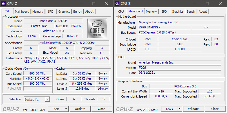Click Chipset name 'Comet Lake' in Mainboard window
The width and height of the screenshot is (227, 113).
coord(180,39)
